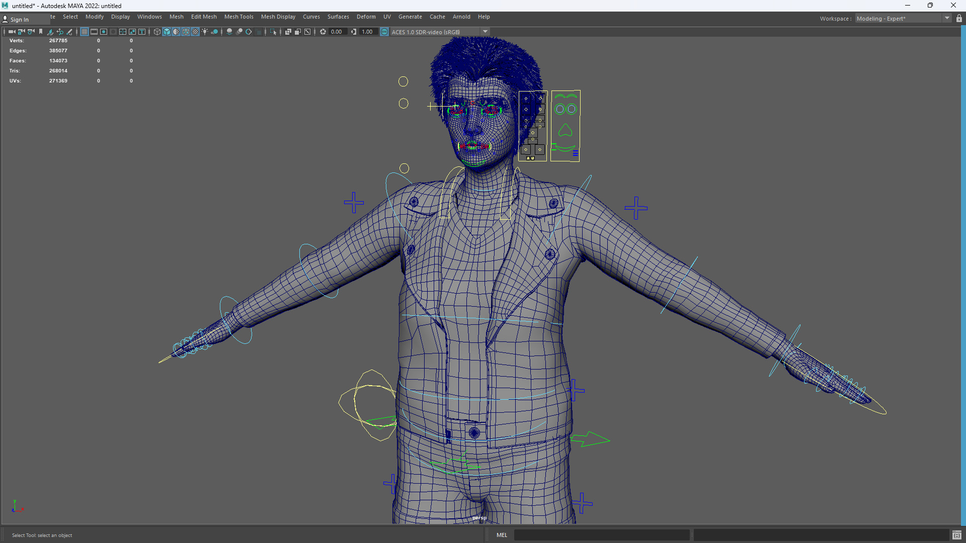
Task: Toggle Smooth Shade All display
Action: coord(167,32)
